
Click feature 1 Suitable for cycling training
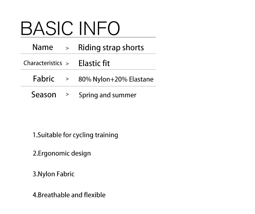click(x=75, y=135)
